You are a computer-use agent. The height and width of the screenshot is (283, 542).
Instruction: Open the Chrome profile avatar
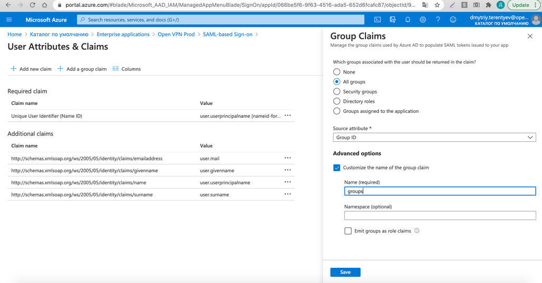click(500, 5)
